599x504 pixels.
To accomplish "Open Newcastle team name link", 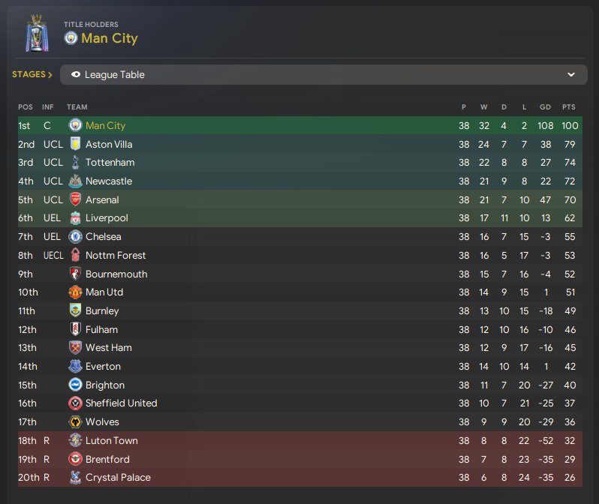I will pos(109,181).
